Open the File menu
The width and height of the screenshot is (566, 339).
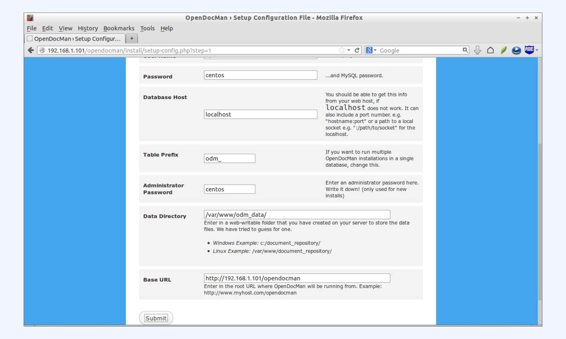click(32, 28)
